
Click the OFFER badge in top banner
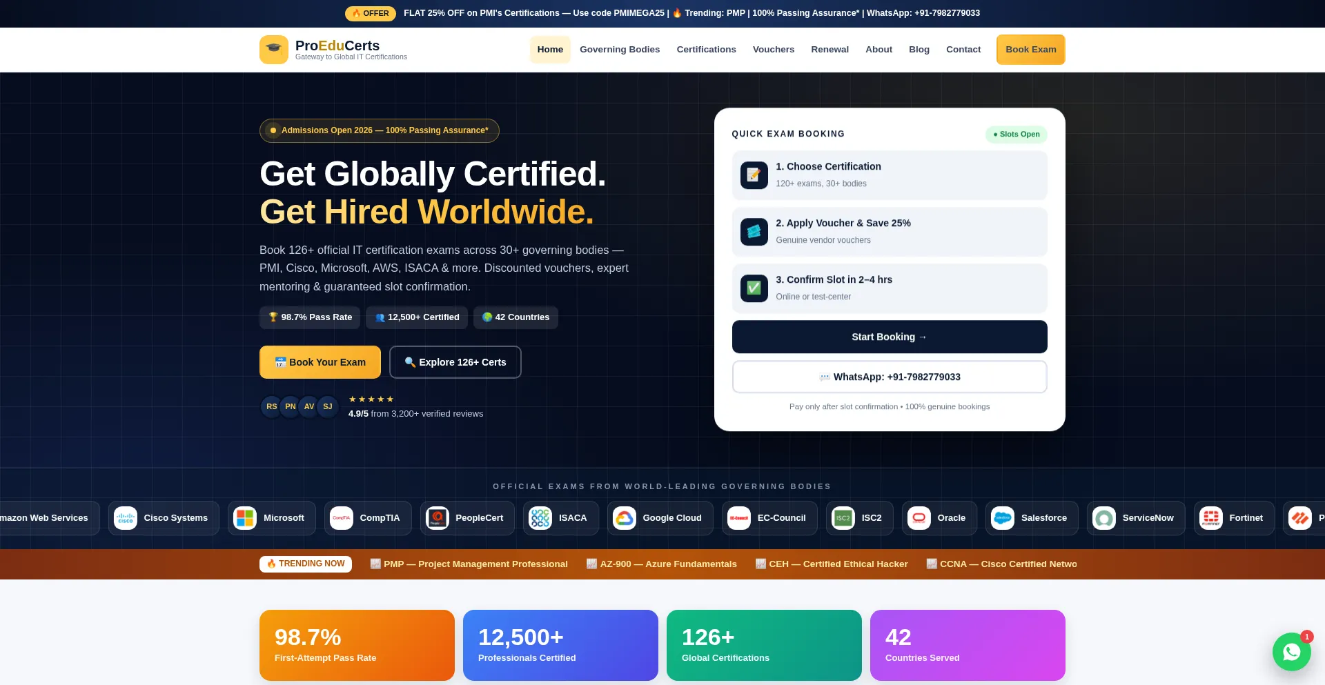(x=371, y=13)
